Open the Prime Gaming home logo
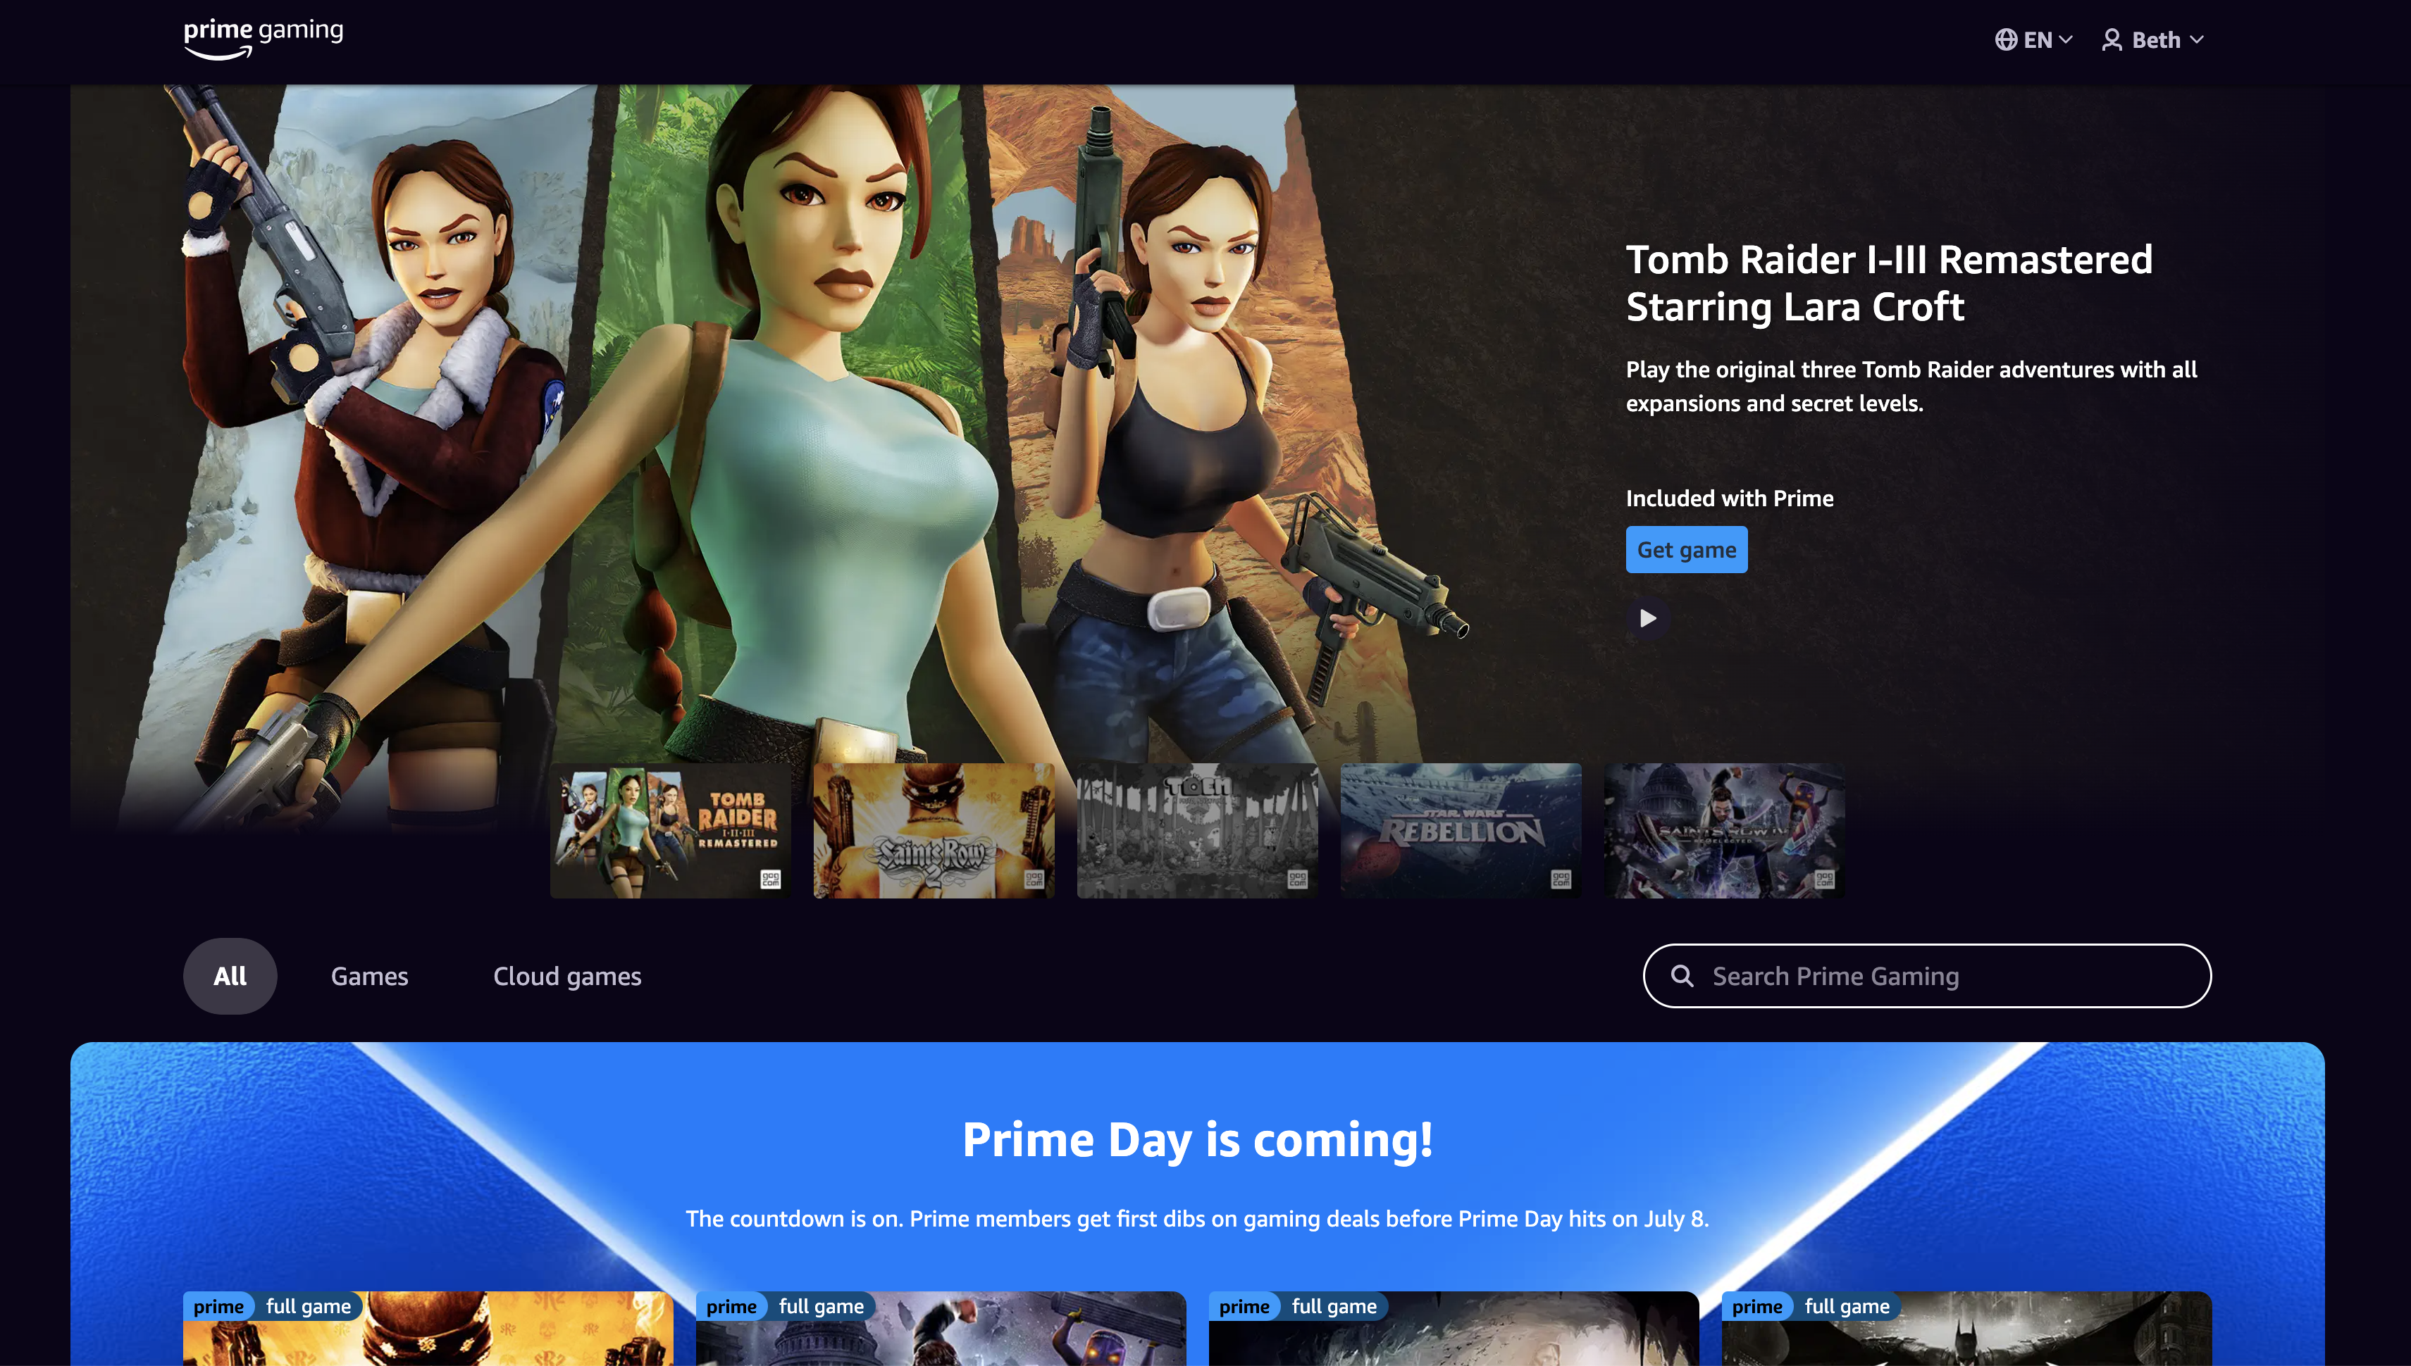Viewport: 2411px width, 1366px height. point(263,39)
